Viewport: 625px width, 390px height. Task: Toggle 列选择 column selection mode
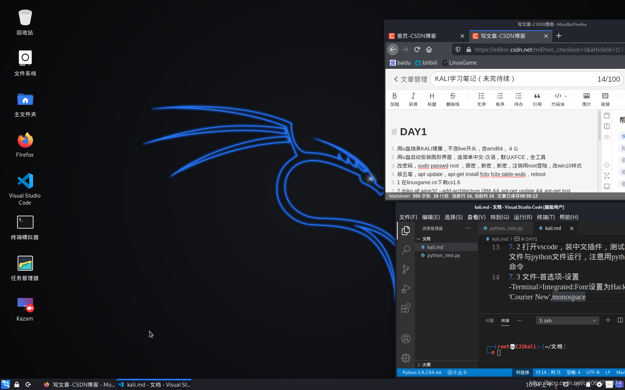(x=522, y=373)
